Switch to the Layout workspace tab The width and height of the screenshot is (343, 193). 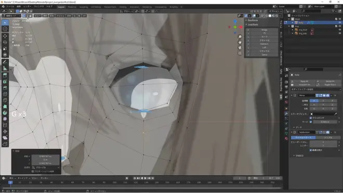[61, 7]
